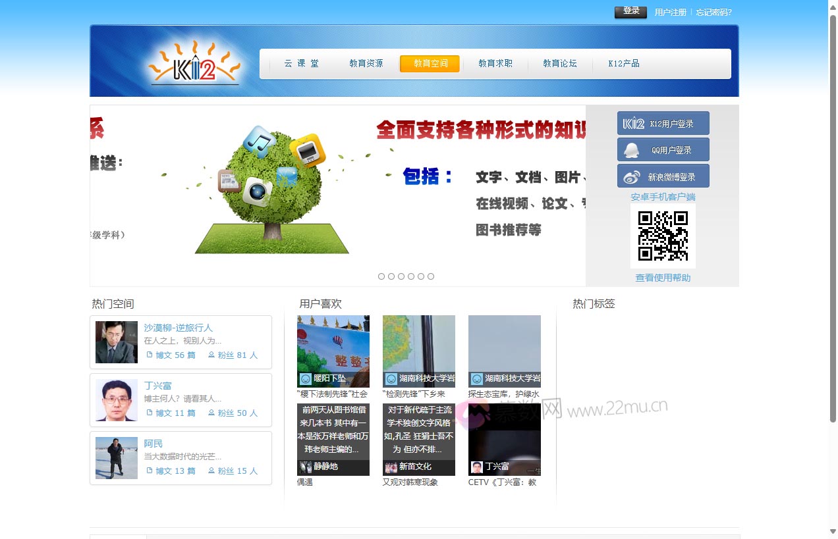Select the highlighted 教育空间 tab
838x539 pixels.
click(x=430, y=63)
